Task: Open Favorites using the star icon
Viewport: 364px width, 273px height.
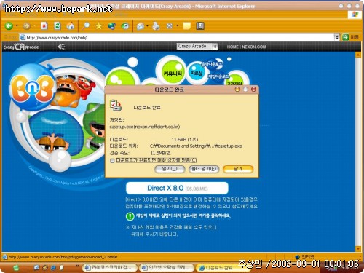Action: pyautogui.click(x=98, y=25)
